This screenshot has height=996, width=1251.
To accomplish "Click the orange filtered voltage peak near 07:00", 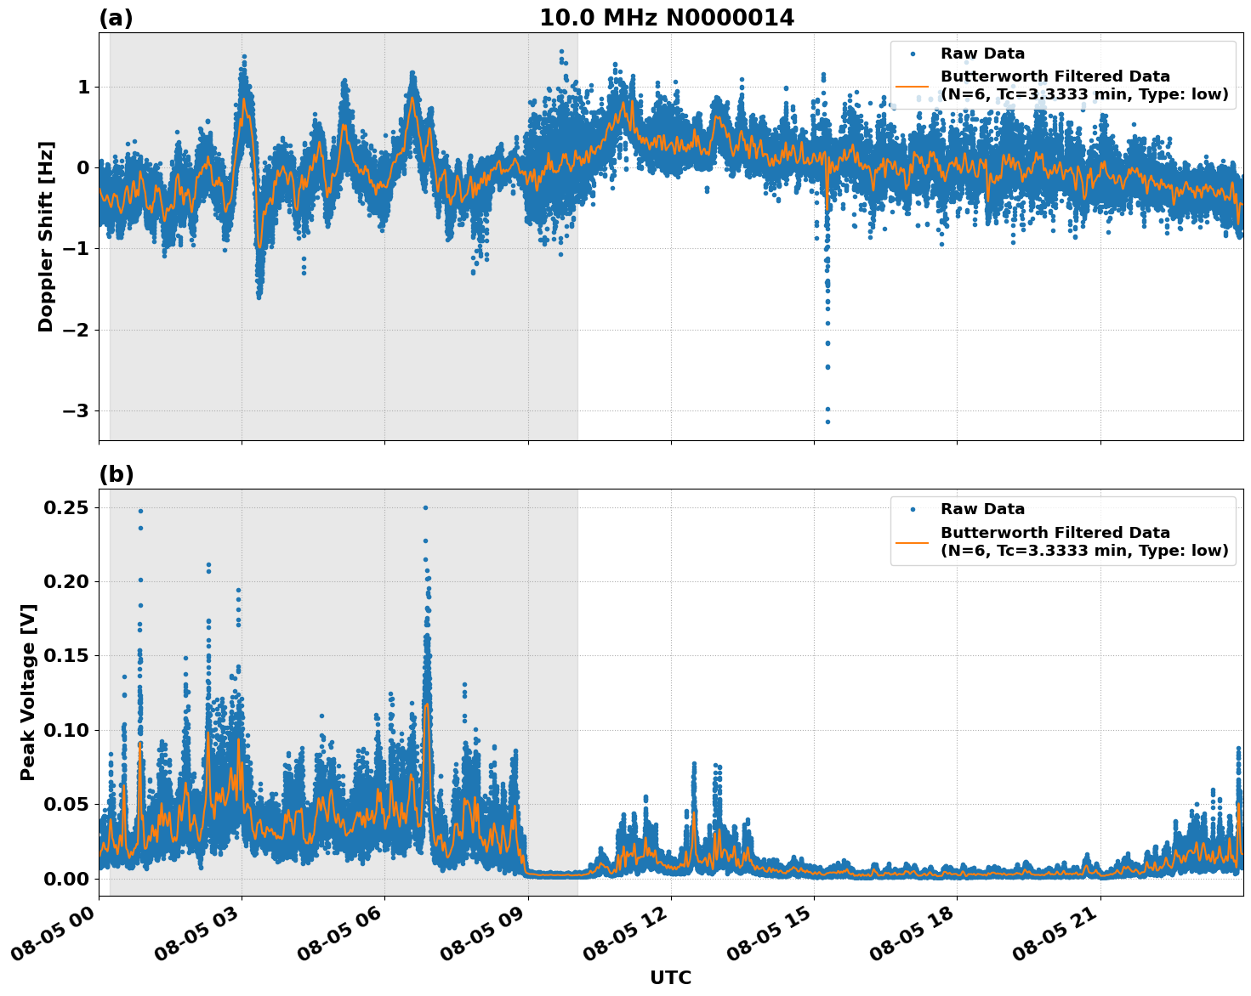I will coord(425,704).
